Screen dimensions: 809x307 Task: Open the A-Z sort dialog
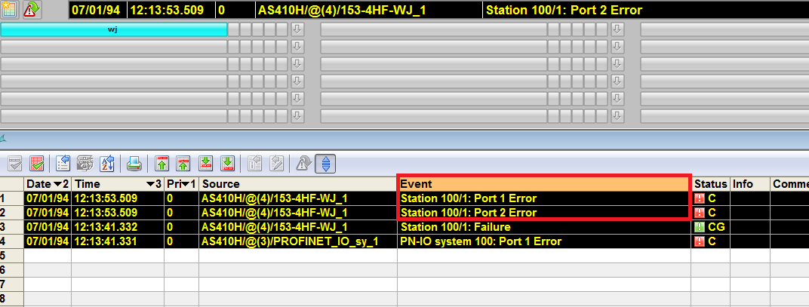click(x=106, y=164)
